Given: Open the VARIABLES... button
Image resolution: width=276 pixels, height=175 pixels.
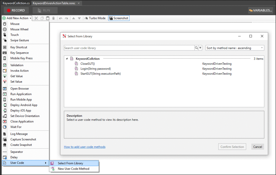Looking at the screenshot, I should [x=261, y=11].
